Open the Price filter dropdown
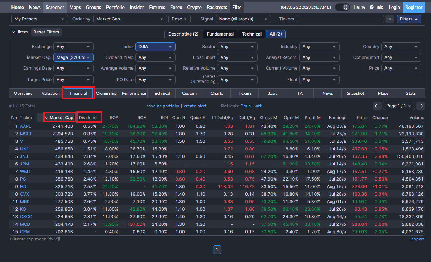The width and height of the screenshot is (431, 262). 401,68
